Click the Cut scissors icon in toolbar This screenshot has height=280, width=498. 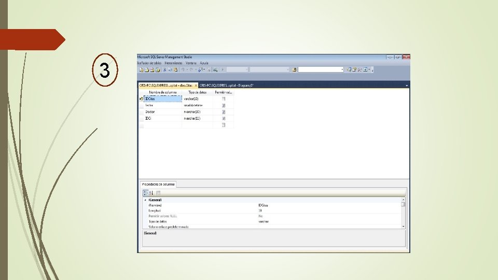[164, 70]
